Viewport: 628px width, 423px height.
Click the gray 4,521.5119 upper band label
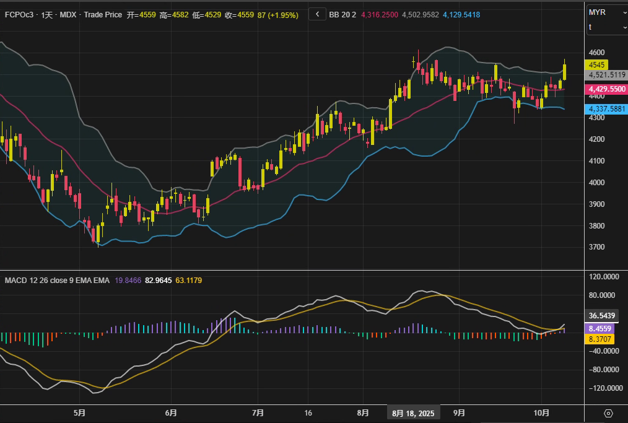pos(607,74)
